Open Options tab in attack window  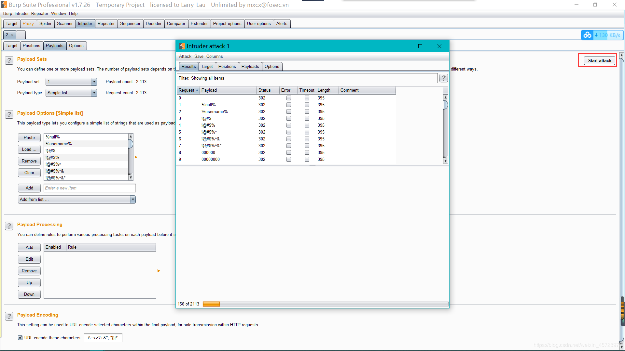click(272, 66)
